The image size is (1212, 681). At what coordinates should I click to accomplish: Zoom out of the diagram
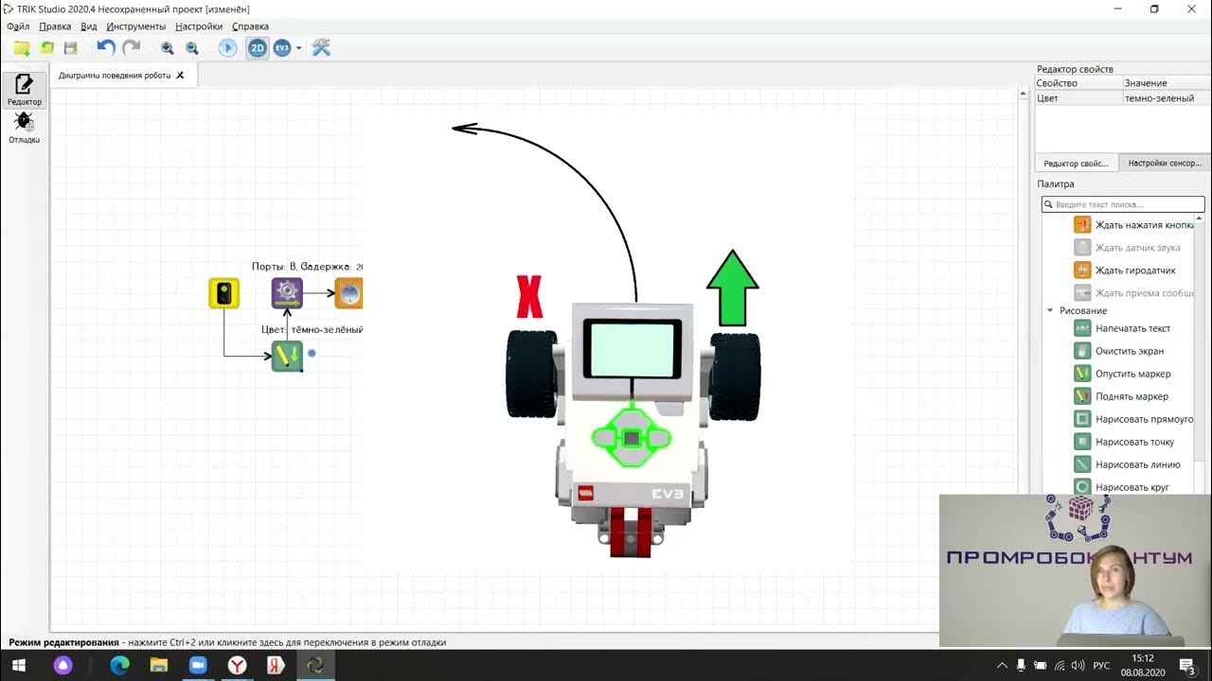tap(192, 47)
